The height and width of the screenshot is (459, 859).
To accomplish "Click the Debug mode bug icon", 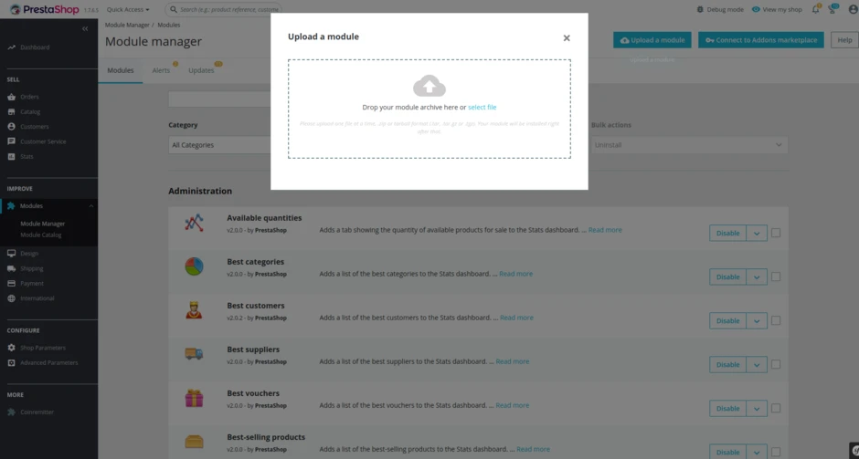I will click(700, 9).
